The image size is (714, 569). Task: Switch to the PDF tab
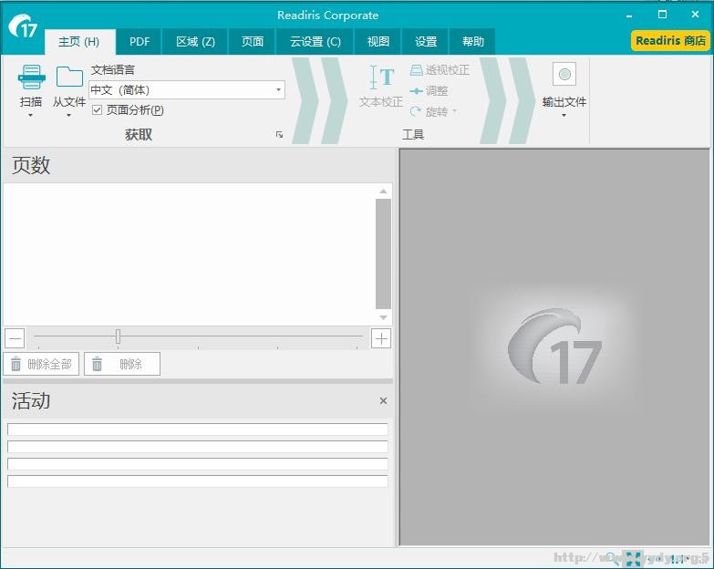click(x=140, y=42)
